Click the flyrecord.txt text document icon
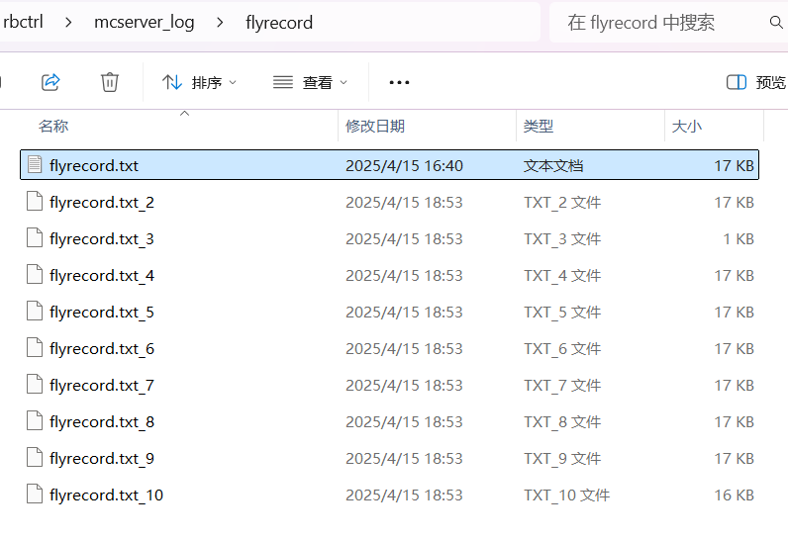Image resolution: width=788 pixels, height=540 pixels. point(36,165)
